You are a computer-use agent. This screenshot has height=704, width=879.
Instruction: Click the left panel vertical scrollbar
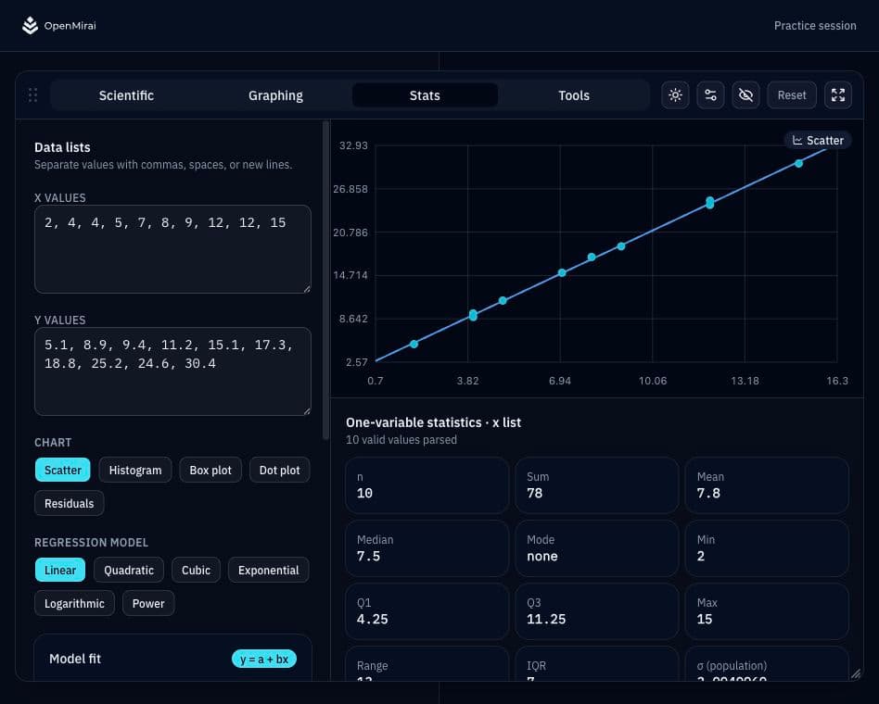[x=325, y=280]
